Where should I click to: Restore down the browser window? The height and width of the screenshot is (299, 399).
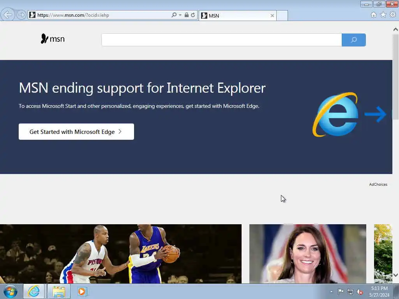[379, 4]
